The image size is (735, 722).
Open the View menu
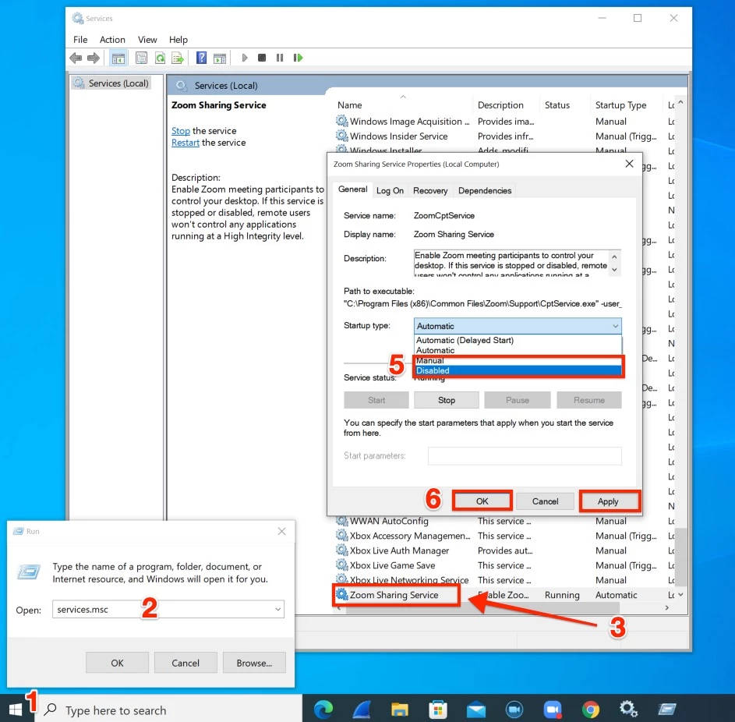pos(147,40)
